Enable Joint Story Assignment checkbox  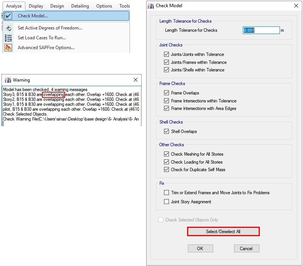[x=166, y=202]
